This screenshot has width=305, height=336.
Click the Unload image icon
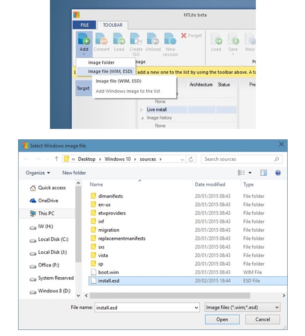point(153,39)
